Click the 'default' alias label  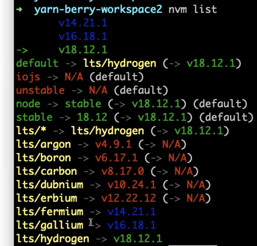(x=37, y=63)
